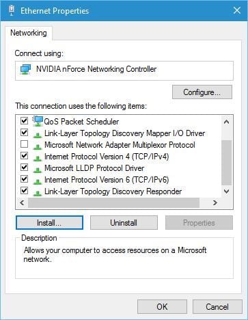Viewport: 248px width, 320px height.
Task: Click the Microsoft LLDP Protocol Driver icon
Action: [38, 170]
